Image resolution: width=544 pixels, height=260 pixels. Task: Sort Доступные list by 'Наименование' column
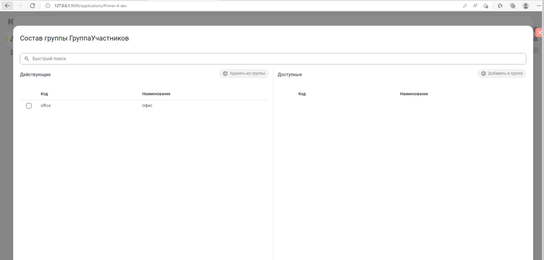click(414, 94)
